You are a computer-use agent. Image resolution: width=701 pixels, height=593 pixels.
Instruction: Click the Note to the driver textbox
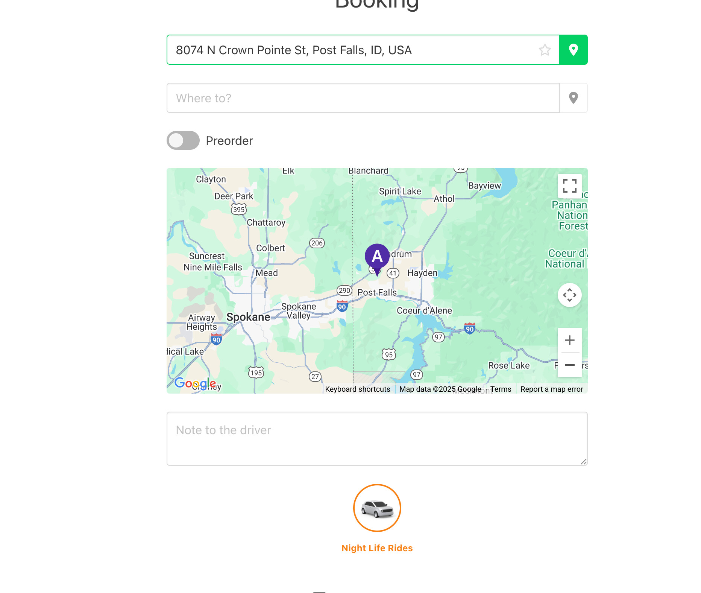377,439
